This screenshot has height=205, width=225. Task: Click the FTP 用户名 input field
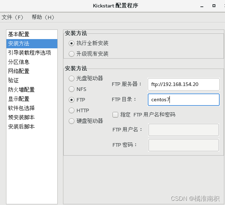pos(184,130)
